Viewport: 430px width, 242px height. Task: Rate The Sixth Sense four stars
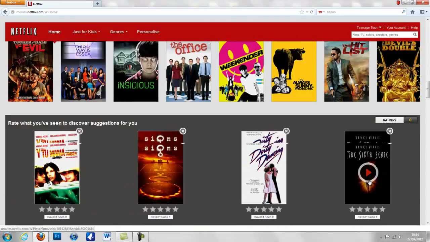[x=375, y=209]
